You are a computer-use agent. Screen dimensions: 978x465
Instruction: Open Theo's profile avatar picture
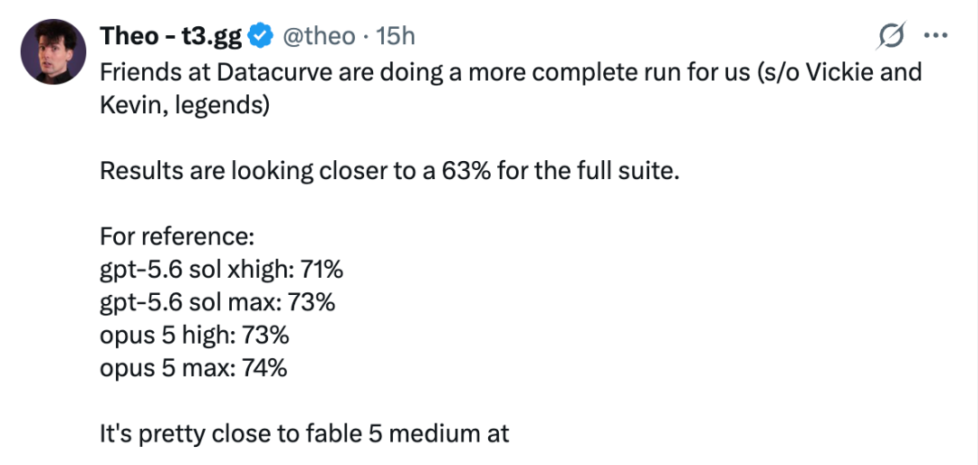point(53,51)
